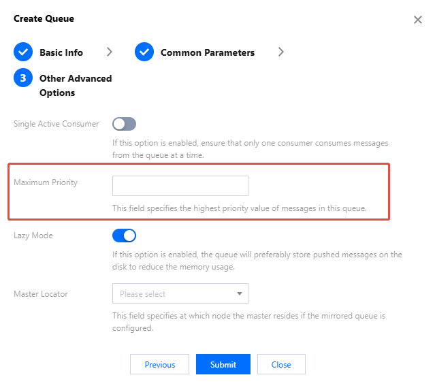Disable the Lazy Mode toggle
The height and width of the screenshot is (388, 435).
pyautogui.click(x=125, y=236)
